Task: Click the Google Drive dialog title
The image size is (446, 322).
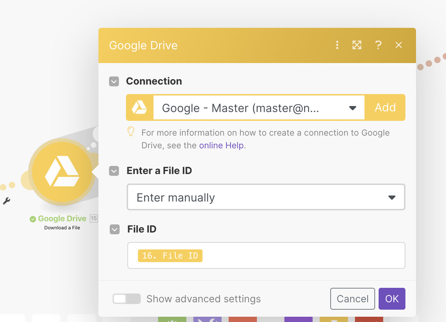Action: point(143,45)
